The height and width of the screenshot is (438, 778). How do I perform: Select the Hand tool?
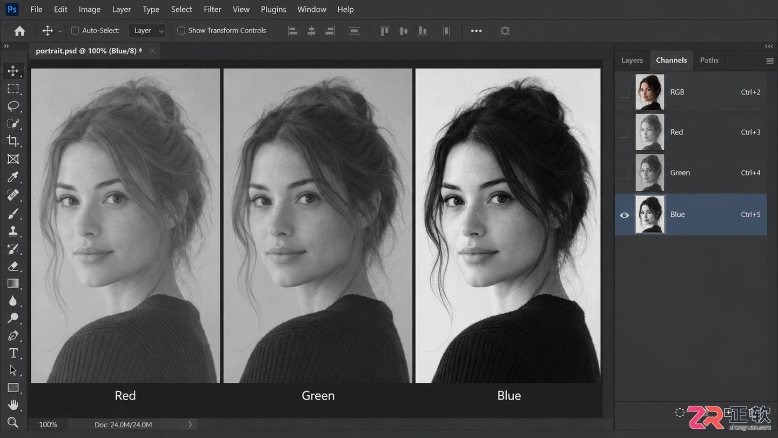13,405
